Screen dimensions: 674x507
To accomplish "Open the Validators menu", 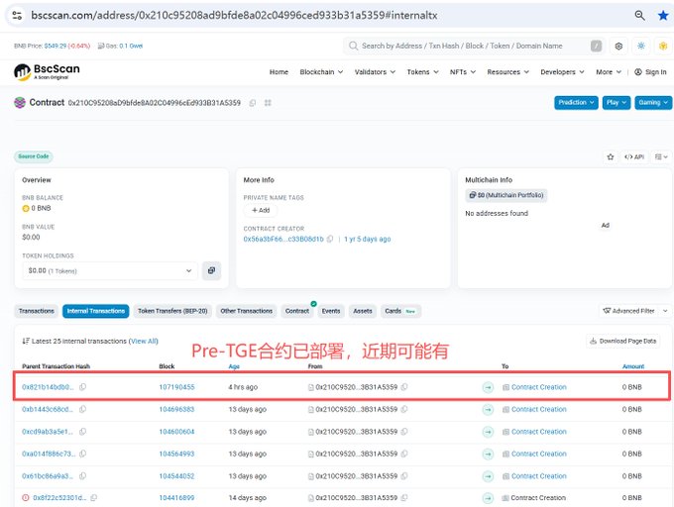I will [375, 72].
